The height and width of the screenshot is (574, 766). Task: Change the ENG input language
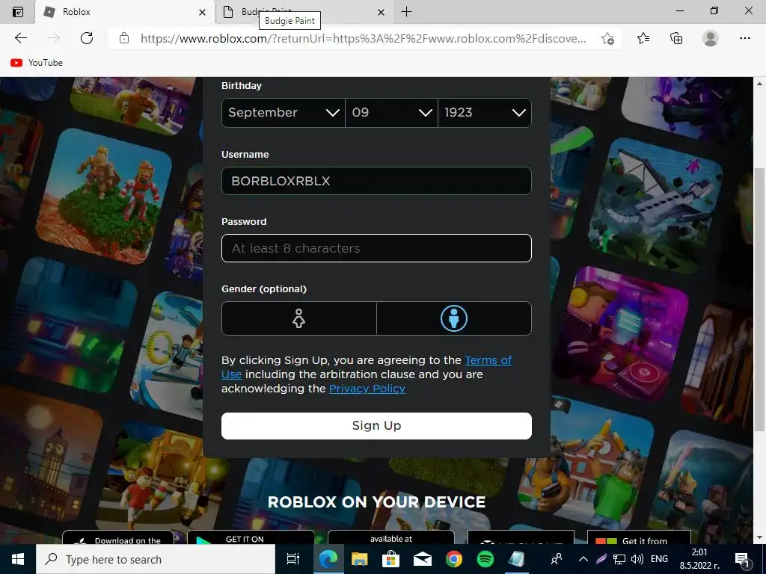[660, 559]
